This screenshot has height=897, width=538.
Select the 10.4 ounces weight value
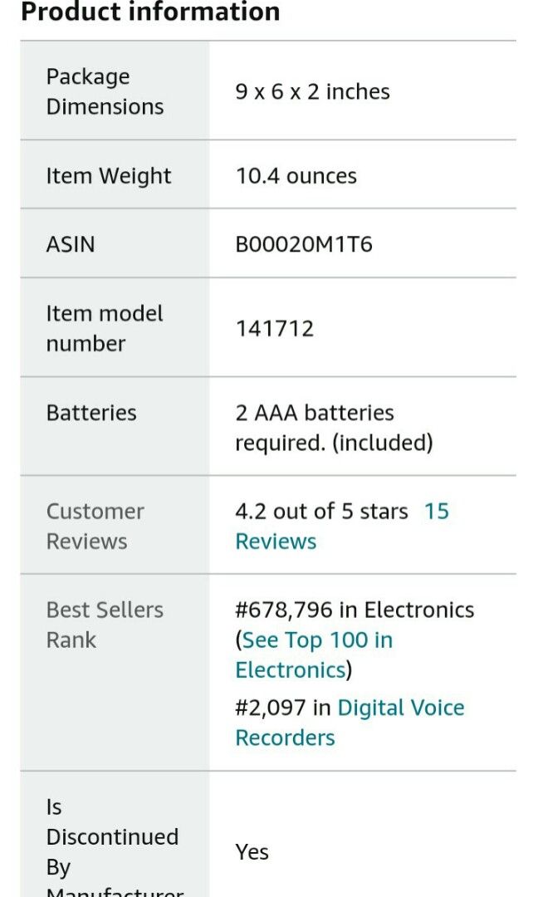(x=296, y=175)
